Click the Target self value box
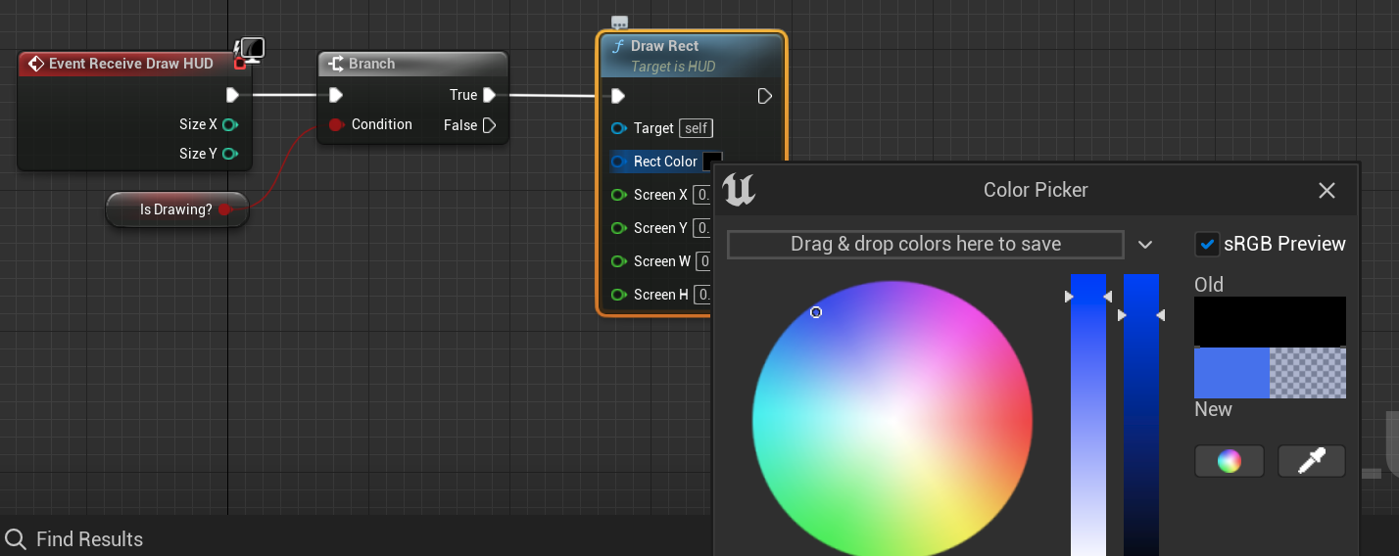The image size is (1399, 556). [x=696, y=128]
